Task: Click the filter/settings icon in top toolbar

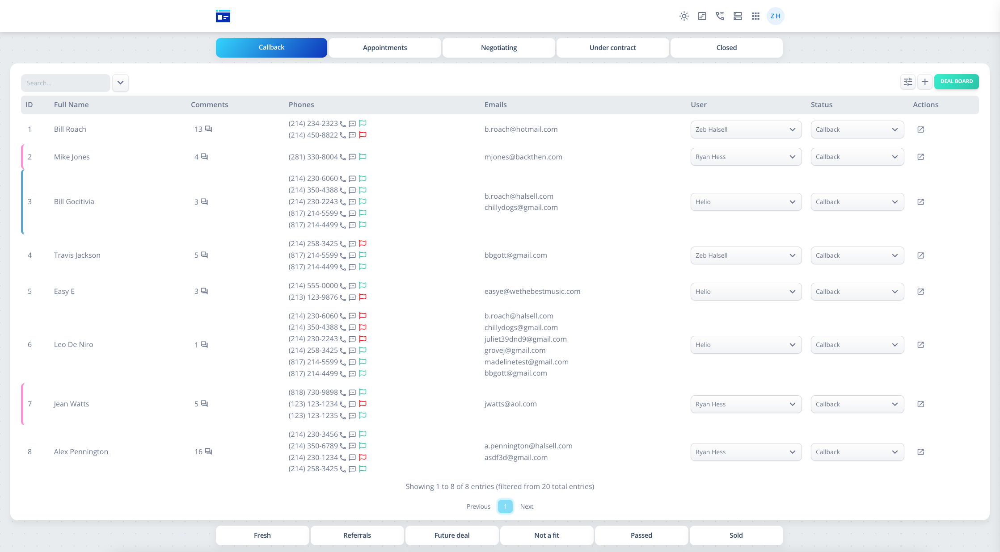Action: point(908,82)
